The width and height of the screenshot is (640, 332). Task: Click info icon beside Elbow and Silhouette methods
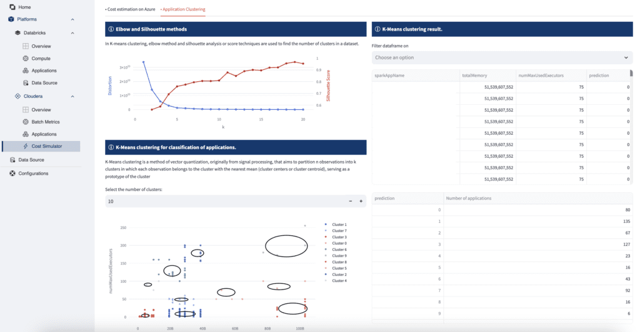click(x=111, y=29)
